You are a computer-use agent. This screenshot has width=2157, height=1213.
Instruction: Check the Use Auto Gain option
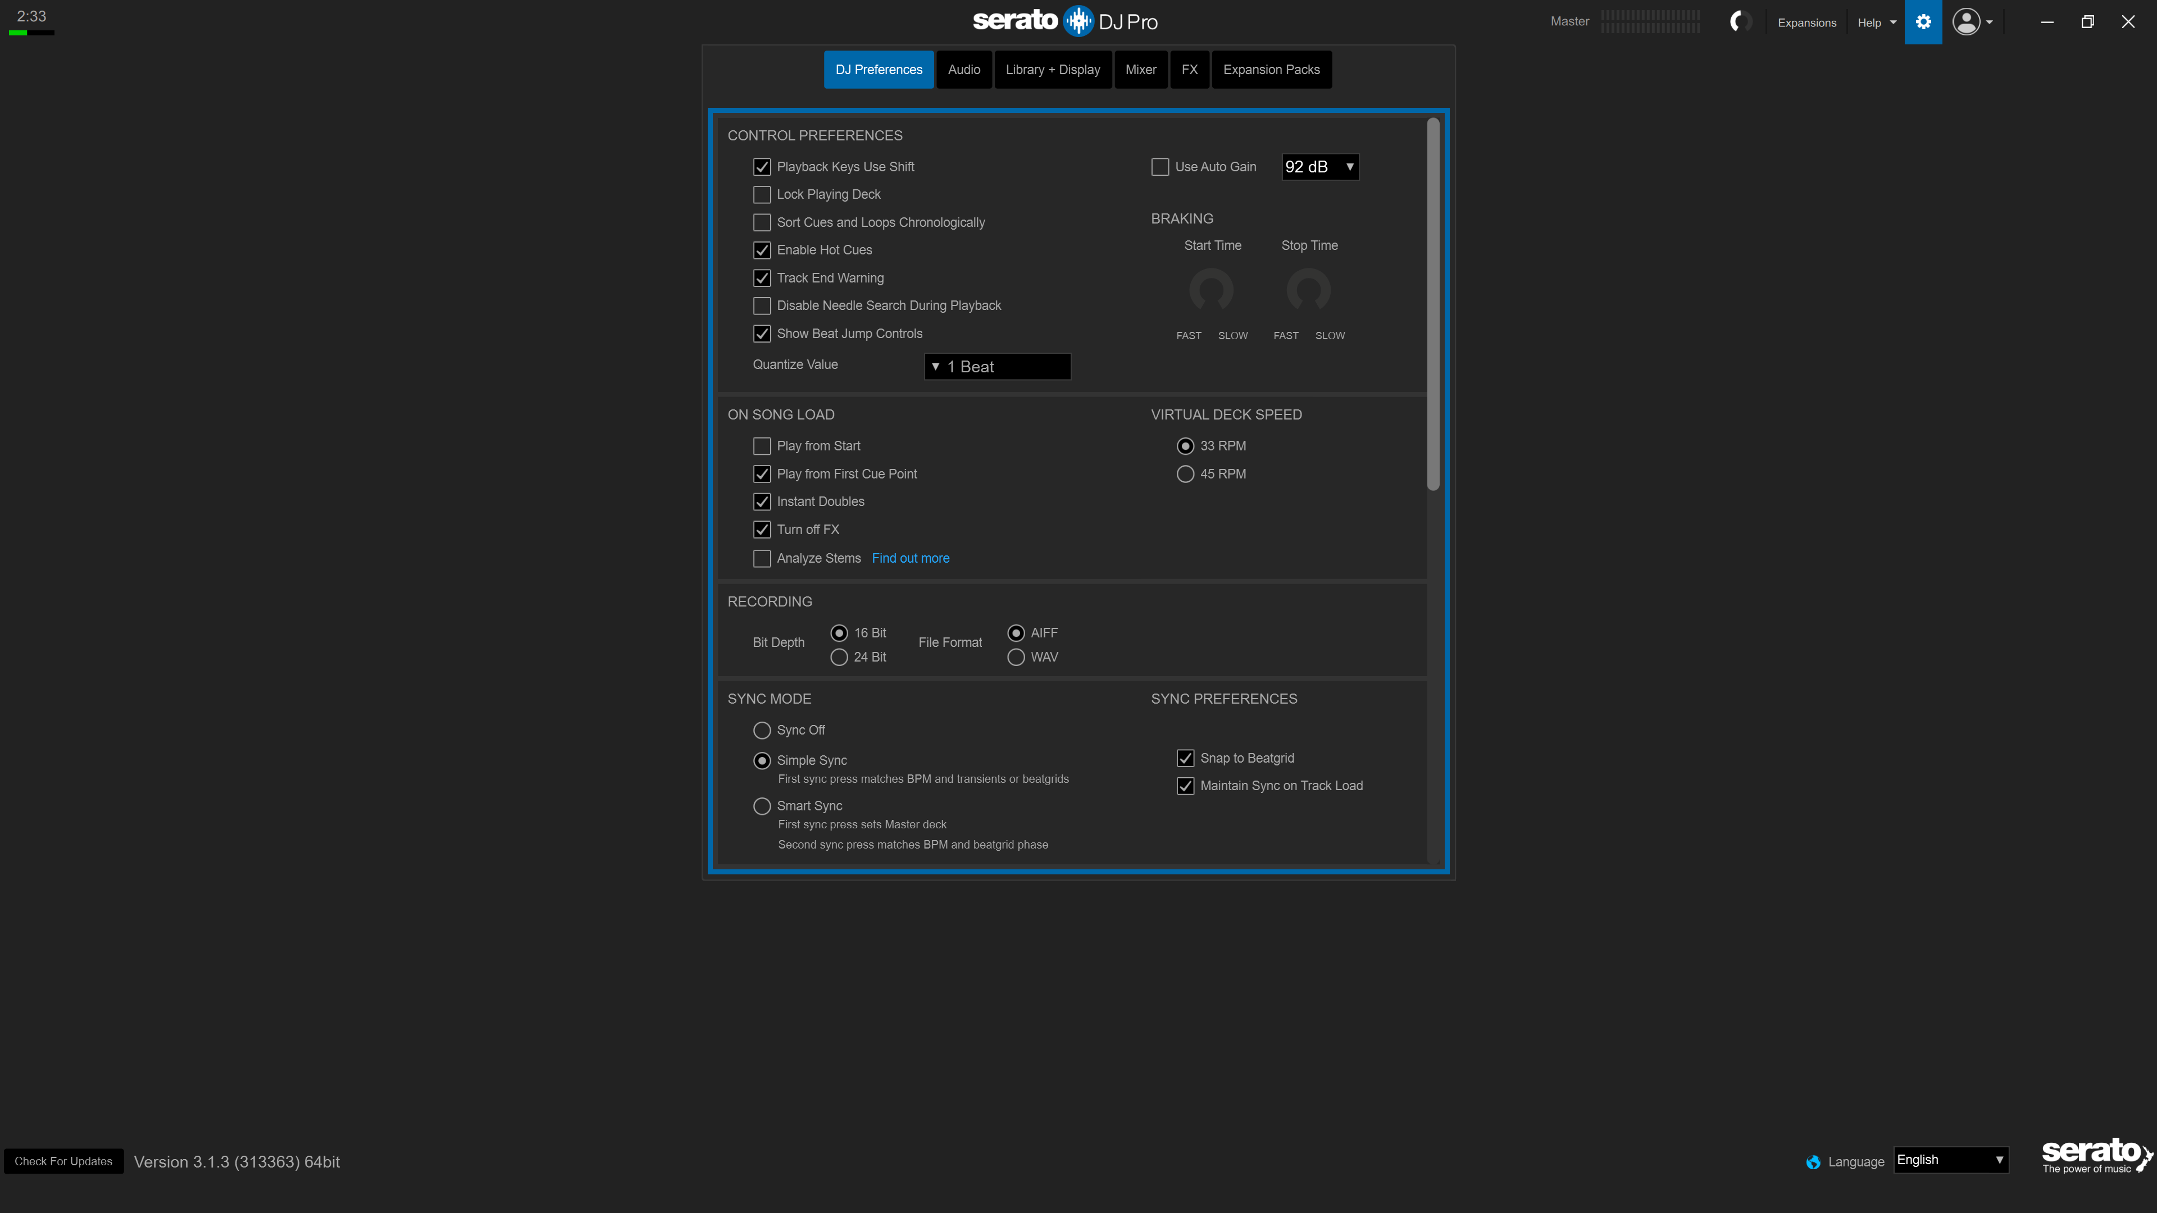click(x=1160, y=167)
